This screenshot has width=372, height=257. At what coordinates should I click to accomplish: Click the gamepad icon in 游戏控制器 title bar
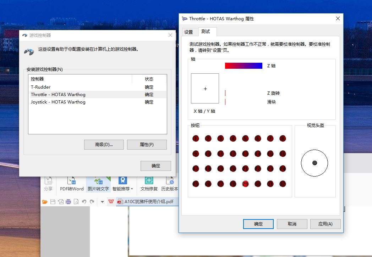pyautogui.click(x=25, y=35)
